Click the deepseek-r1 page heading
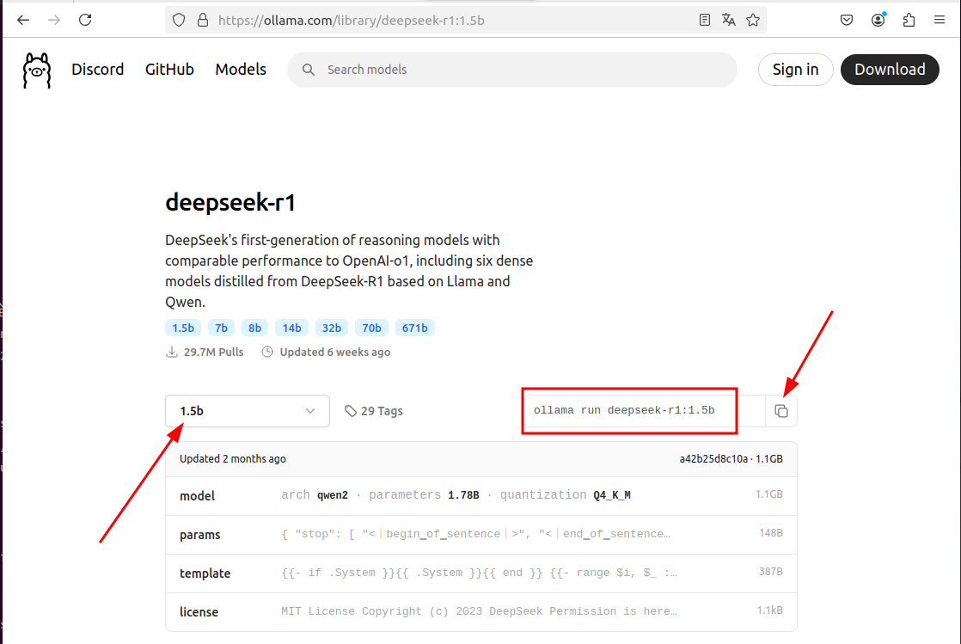 230,202
